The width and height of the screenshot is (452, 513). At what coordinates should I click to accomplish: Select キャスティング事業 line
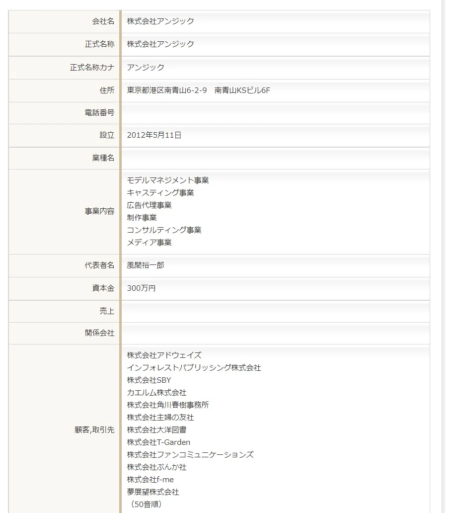point(160,193)
